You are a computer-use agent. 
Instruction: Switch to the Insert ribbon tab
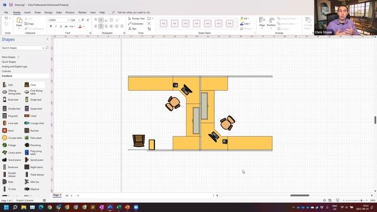28,12
